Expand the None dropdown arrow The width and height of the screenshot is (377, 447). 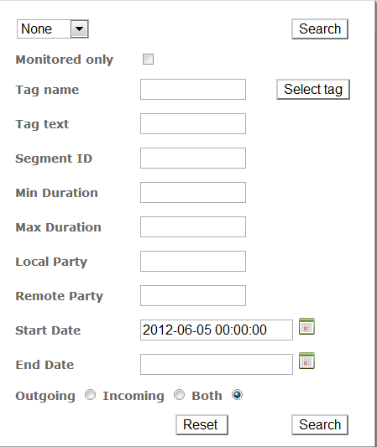pos(79,29)
